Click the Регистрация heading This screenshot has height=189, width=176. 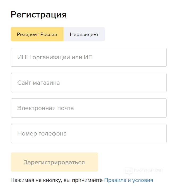point(38,15)
